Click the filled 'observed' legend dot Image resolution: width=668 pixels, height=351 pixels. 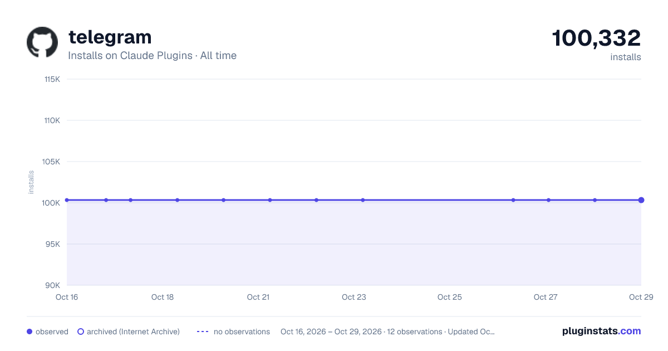point(30,331)
